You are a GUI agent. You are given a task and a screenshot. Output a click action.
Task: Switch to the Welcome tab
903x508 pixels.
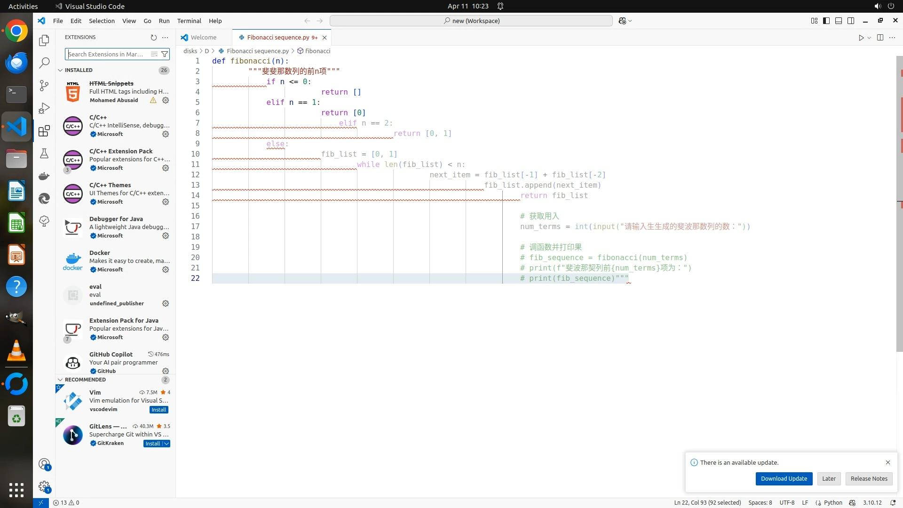203,37
